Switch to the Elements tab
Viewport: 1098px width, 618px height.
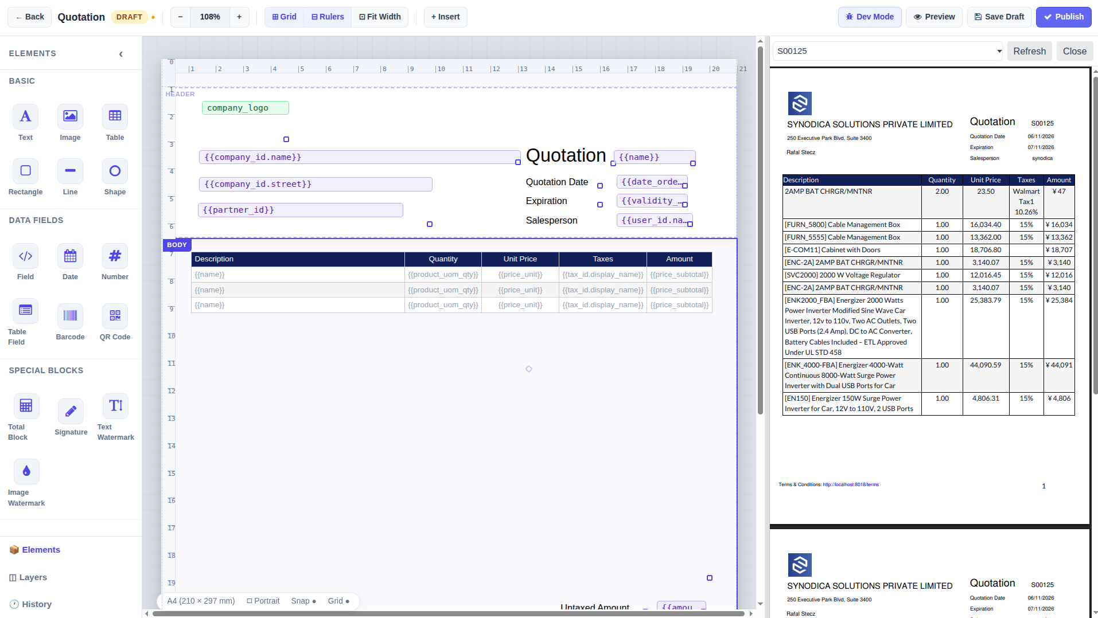point(35,550)
